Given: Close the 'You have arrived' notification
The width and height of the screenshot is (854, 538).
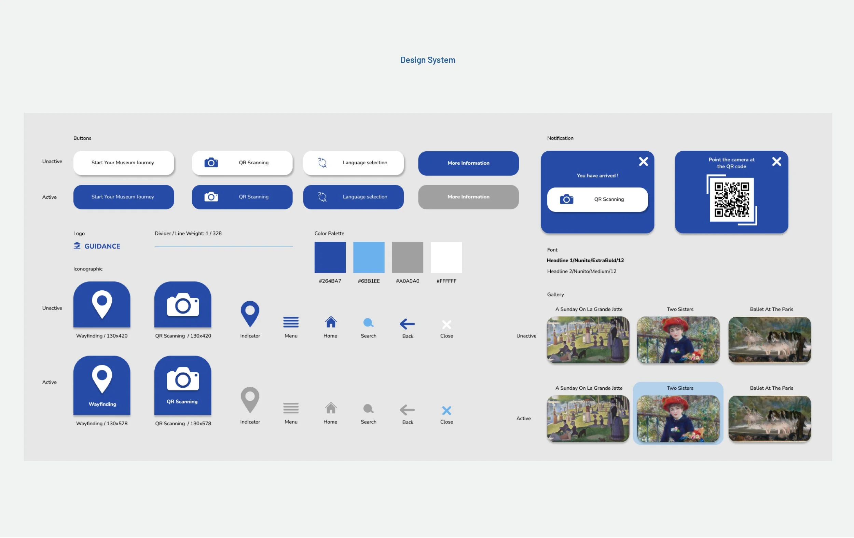Looking at the screenshot, I should coord(643,162).
